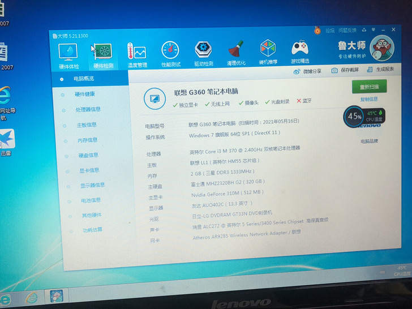Click the 日立-LG DVDRAM GT33N text
Viewport: 412px width, 309px height.
click(x=232, y=214)
